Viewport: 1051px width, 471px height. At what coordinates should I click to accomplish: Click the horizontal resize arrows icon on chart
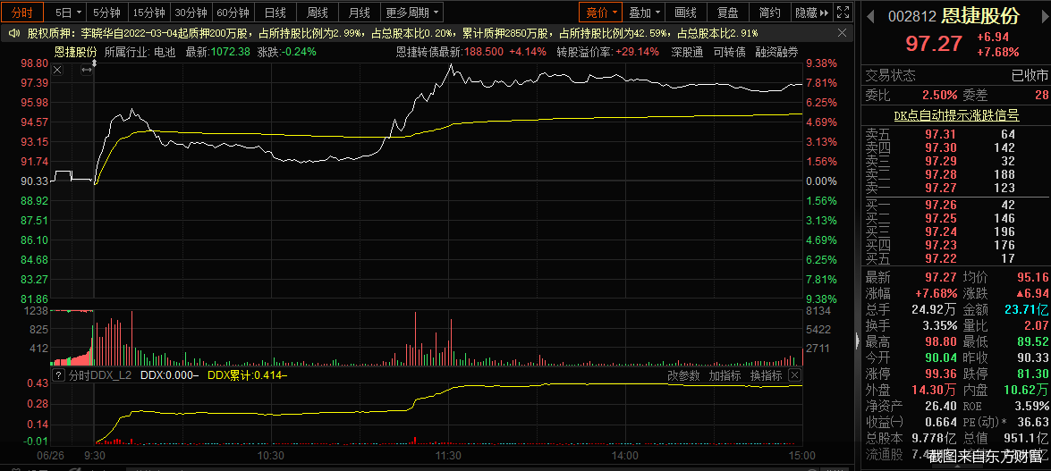(87, 69)
